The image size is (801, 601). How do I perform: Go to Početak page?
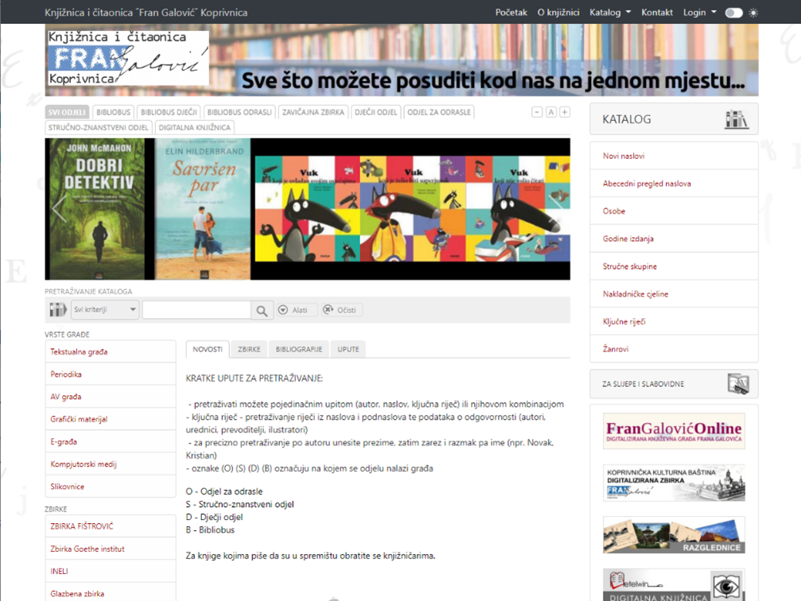pos(511,12)
